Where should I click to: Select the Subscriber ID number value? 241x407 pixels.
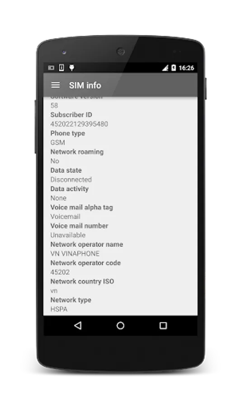[79, 124]
